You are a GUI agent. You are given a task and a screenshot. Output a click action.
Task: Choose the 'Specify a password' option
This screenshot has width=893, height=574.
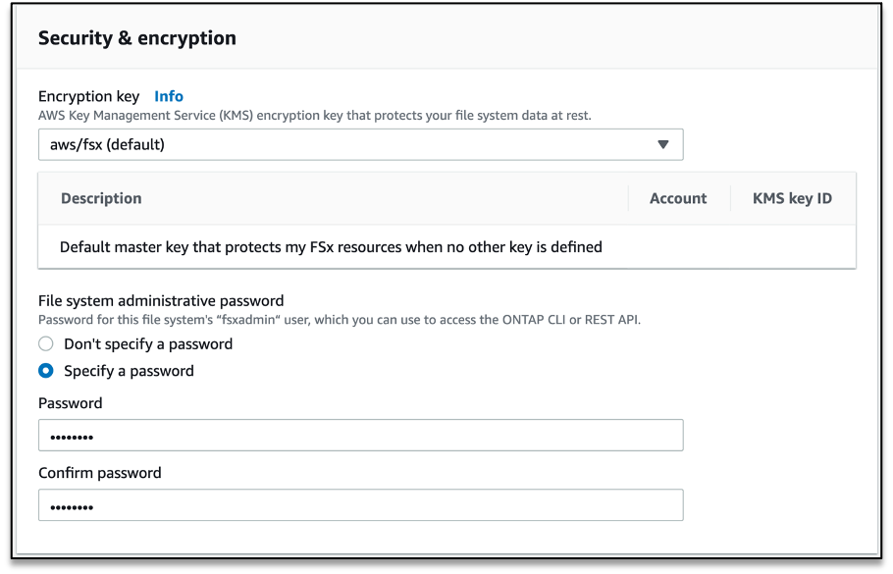(45, 371)
